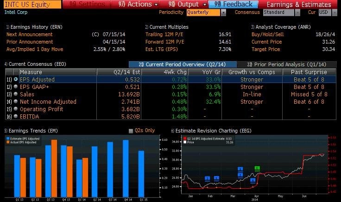Select the EPS GAAP+ radio button
The image size is (341, 202).
tap(16, 87)
